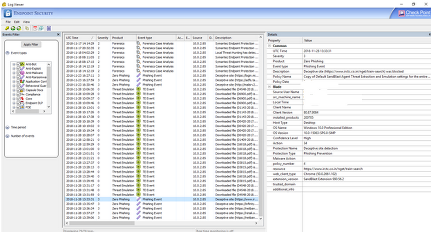The image size is (431, 232).
Task: Click the event types list vertical scrollbar
Action: pos(48,77)
